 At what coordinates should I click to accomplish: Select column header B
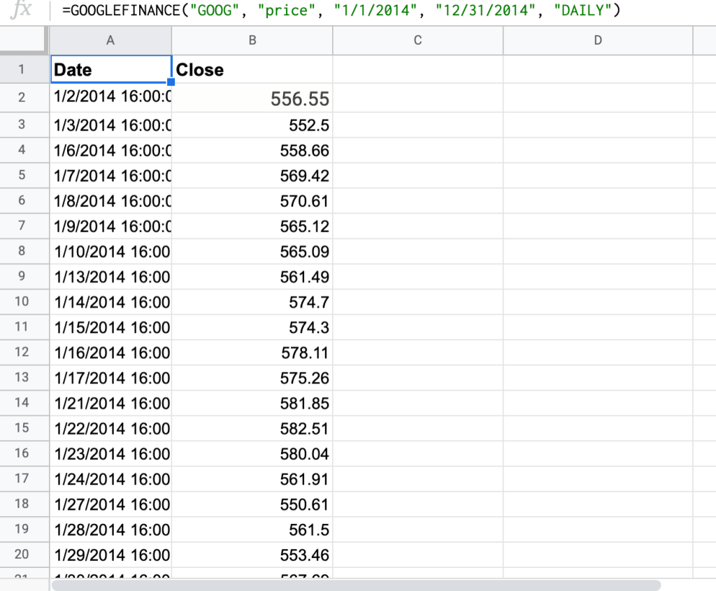point(252,41)
